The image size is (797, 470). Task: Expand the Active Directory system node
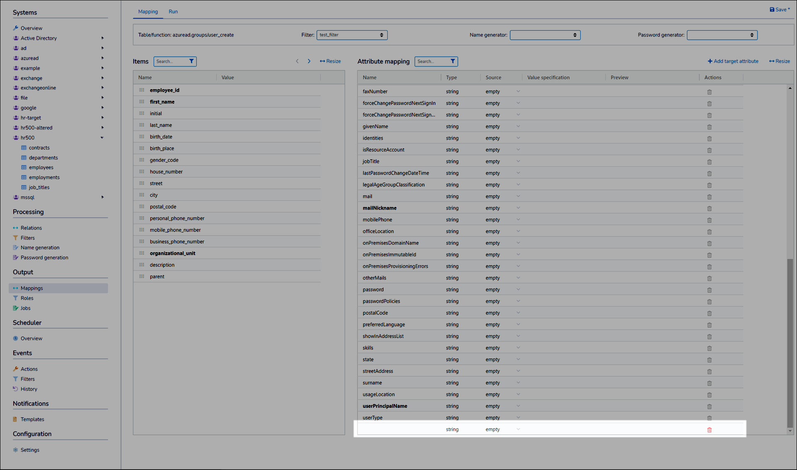click(102, 38)
